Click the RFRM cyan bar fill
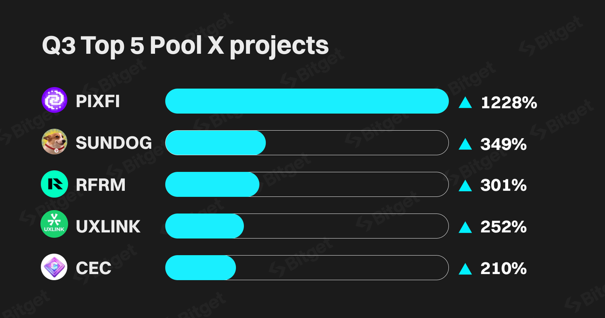This screenshot has height=318, width=605. pyautogui.click(x=212, y=184)
